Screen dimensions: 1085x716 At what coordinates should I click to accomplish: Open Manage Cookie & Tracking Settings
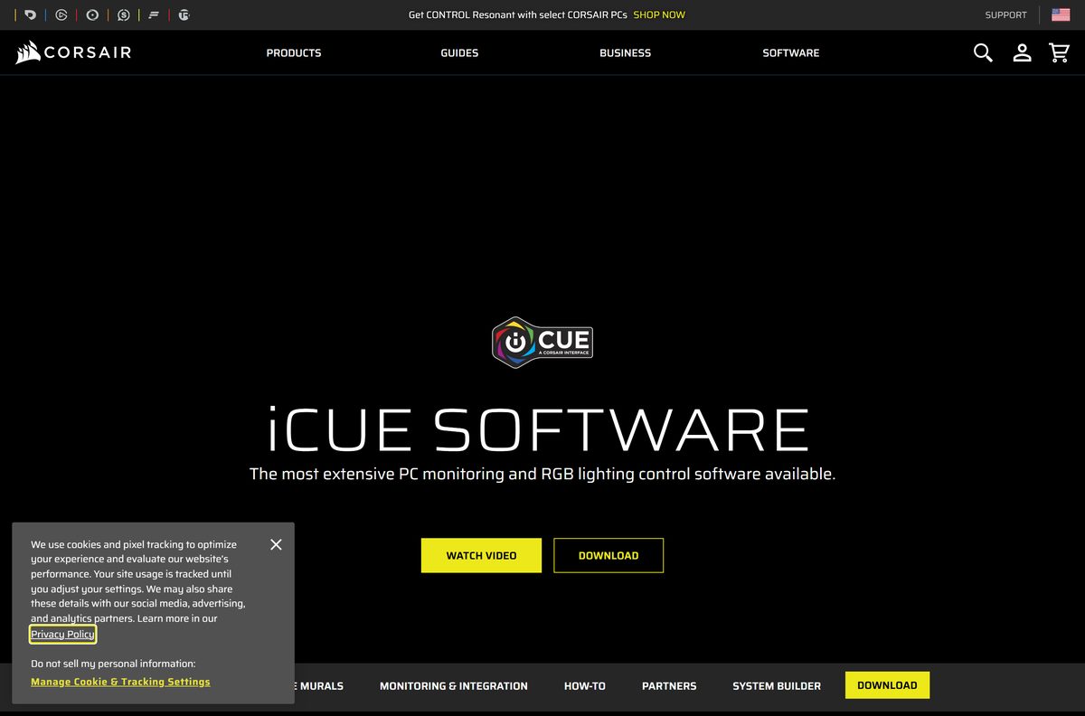[x=120, y=682]
